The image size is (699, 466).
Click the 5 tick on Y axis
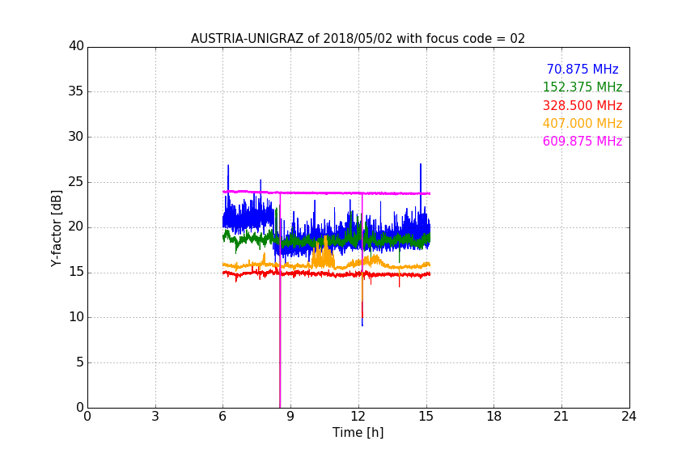click(x=80, y=362)
